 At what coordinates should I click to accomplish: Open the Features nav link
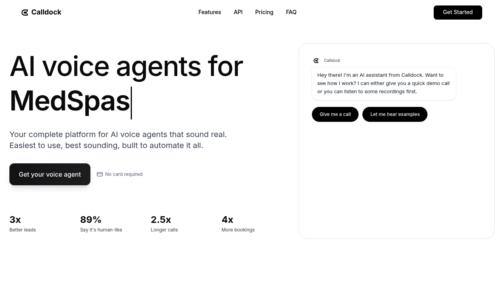209,12
